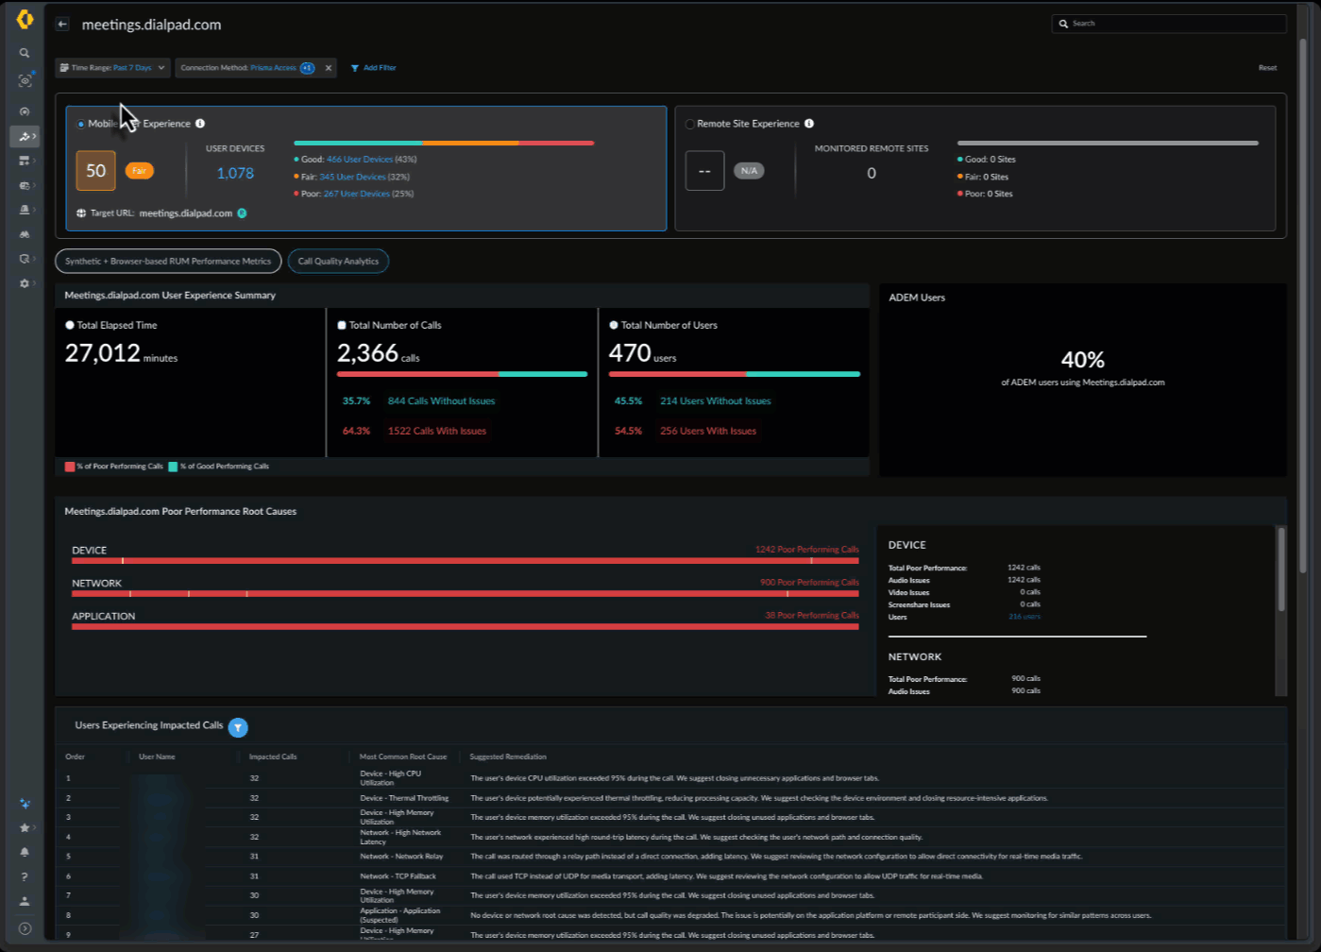
Task: Click the blue sparkle AI assistant icon
Action: pyautogui.click(x=25, y=804)
